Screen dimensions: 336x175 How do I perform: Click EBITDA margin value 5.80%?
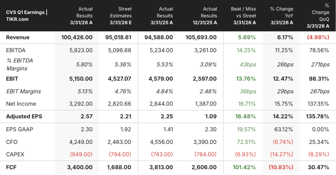[84, 64]
